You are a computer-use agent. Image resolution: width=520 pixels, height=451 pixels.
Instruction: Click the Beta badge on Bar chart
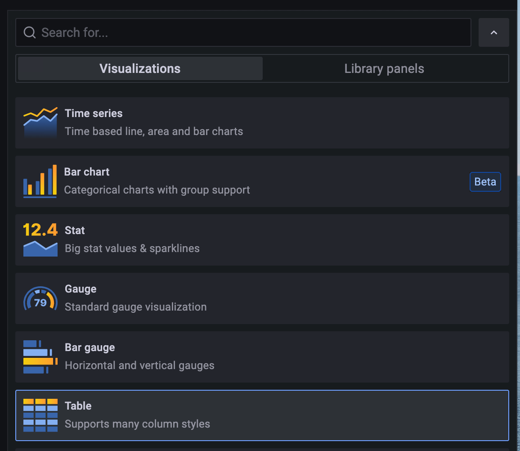point(485,182)
